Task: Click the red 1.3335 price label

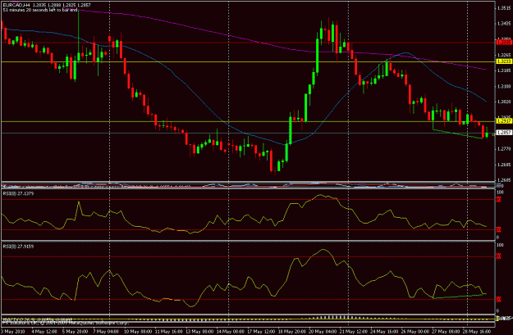Action: pyautogui.click(x=504, y=42)
